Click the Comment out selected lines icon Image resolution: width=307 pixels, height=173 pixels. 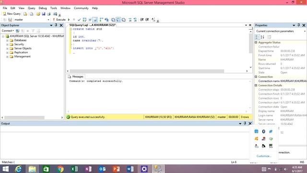click(x=130, y=20)
